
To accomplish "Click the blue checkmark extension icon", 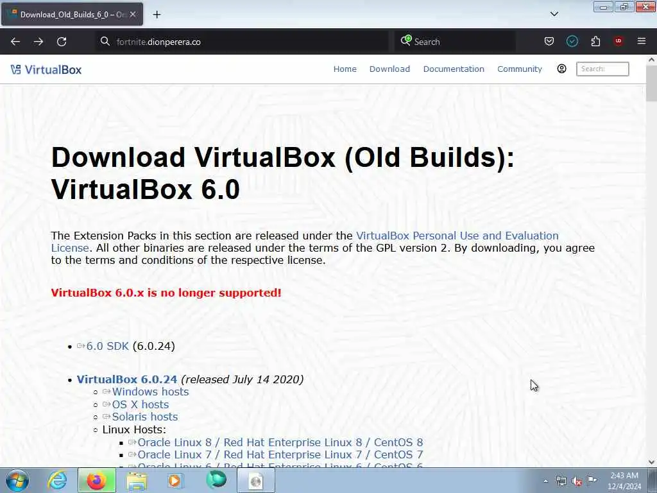I will [572, 41].
